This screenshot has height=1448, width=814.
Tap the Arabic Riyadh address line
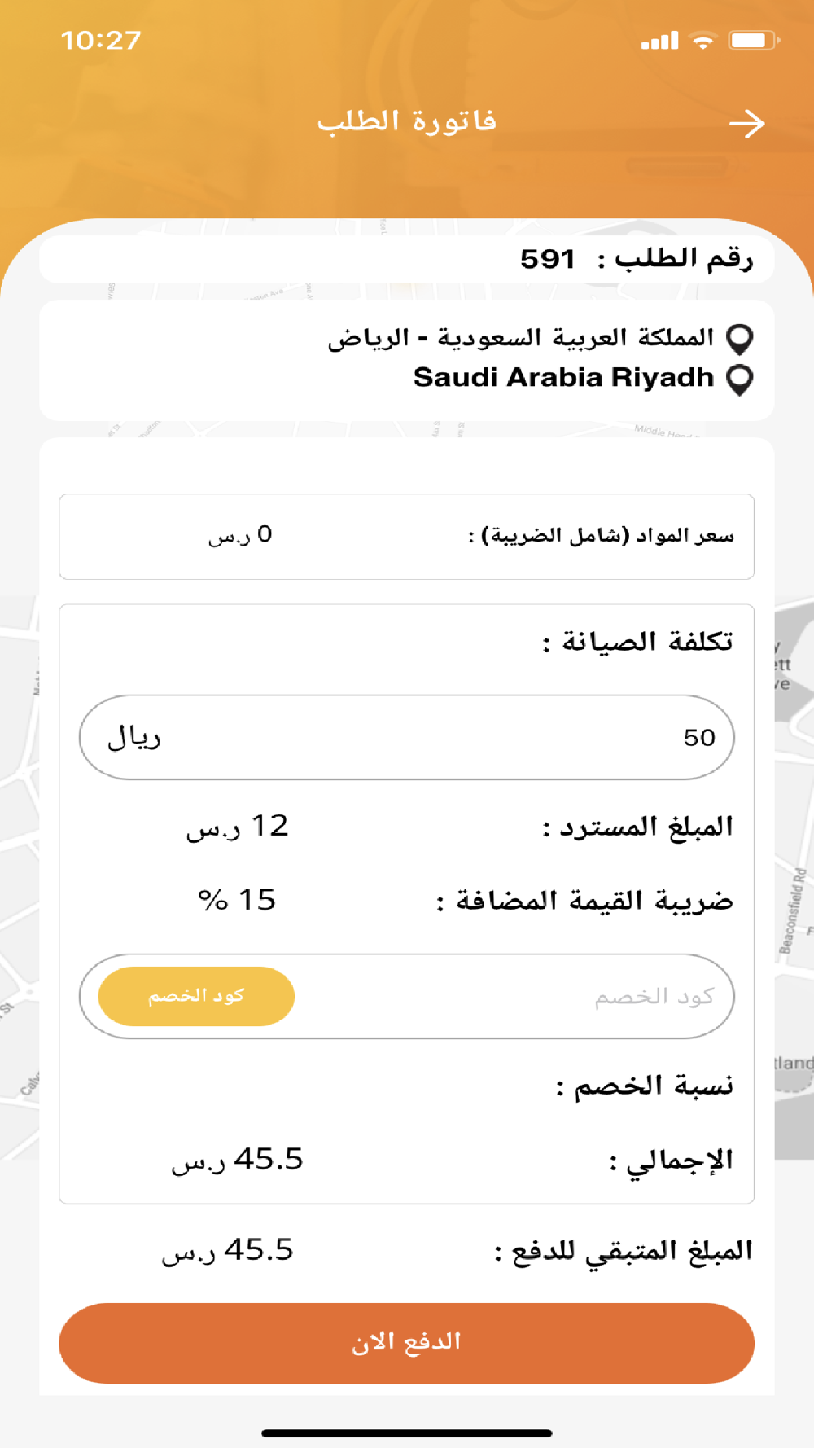521,337
